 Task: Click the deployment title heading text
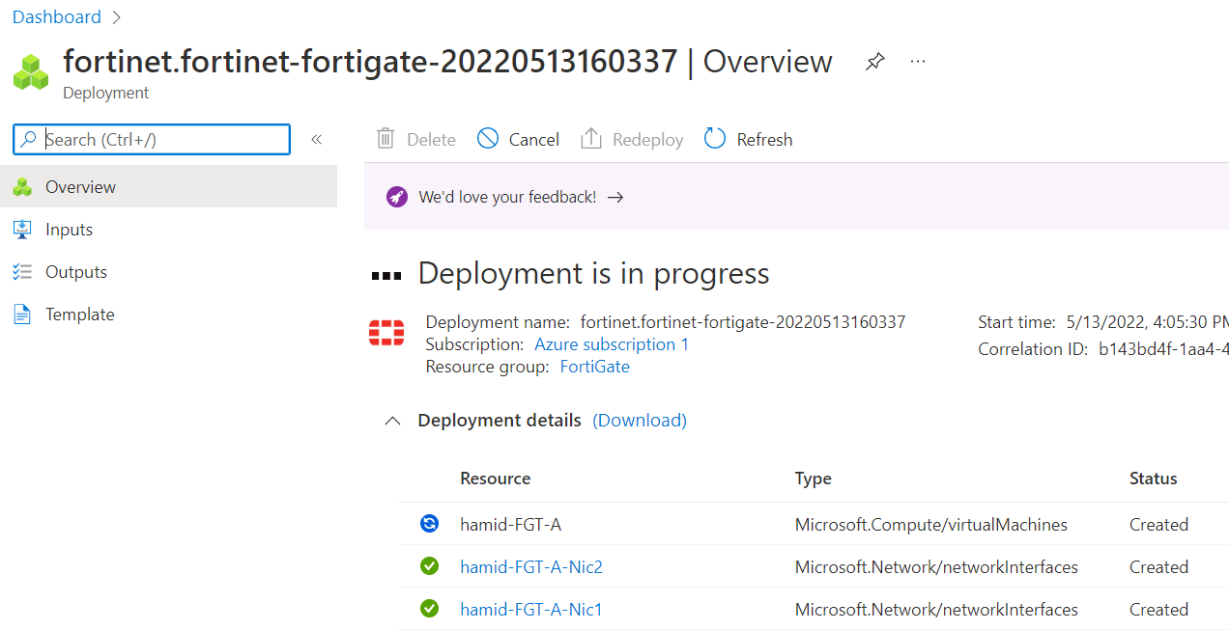tap(447, 62)
